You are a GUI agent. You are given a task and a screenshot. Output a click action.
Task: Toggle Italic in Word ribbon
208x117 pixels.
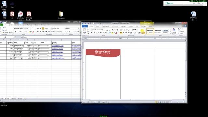94,33
